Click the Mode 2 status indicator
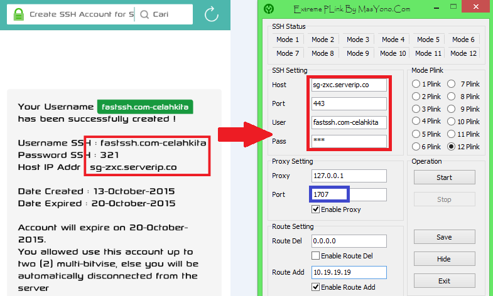 click(323, 40)
